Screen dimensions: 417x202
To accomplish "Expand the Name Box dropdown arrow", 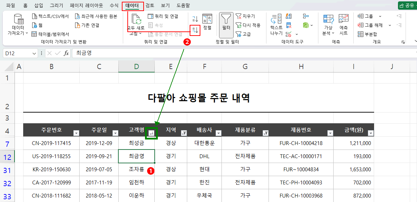I will click(x=34, y=53).
